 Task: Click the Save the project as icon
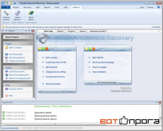point(7,58)
